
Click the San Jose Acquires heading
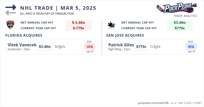pos(125,35)
